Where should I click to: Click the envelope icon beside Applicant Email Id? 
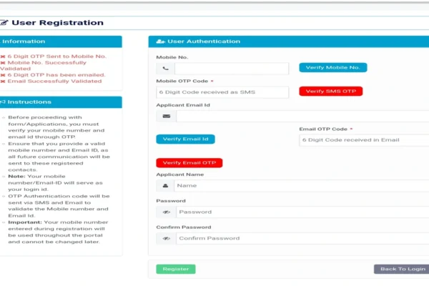pos(166,116)
